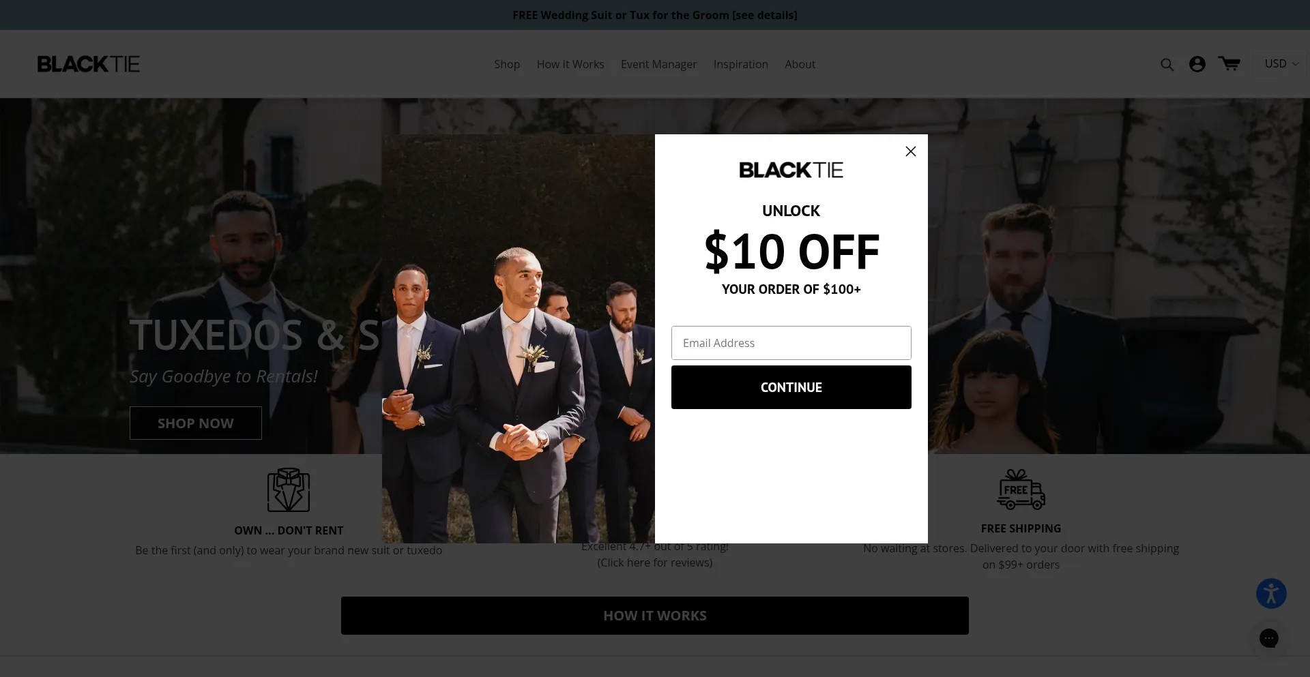Click the Email Address field
The height and width of the screenshot is (677, 1310).
coord(791,343)
